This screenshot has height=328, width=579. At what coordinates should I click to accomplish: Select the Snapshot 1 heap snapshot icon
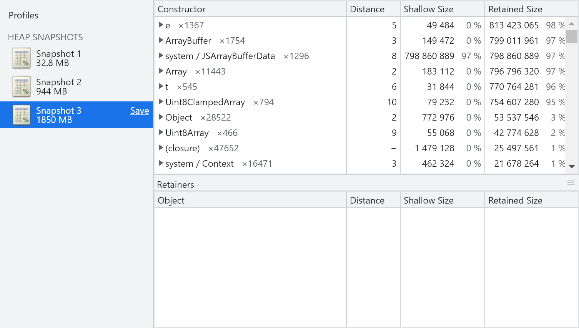(22, 58)
